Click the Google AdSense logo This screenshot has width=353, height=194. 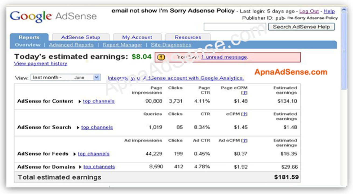[x=53, y=16]
